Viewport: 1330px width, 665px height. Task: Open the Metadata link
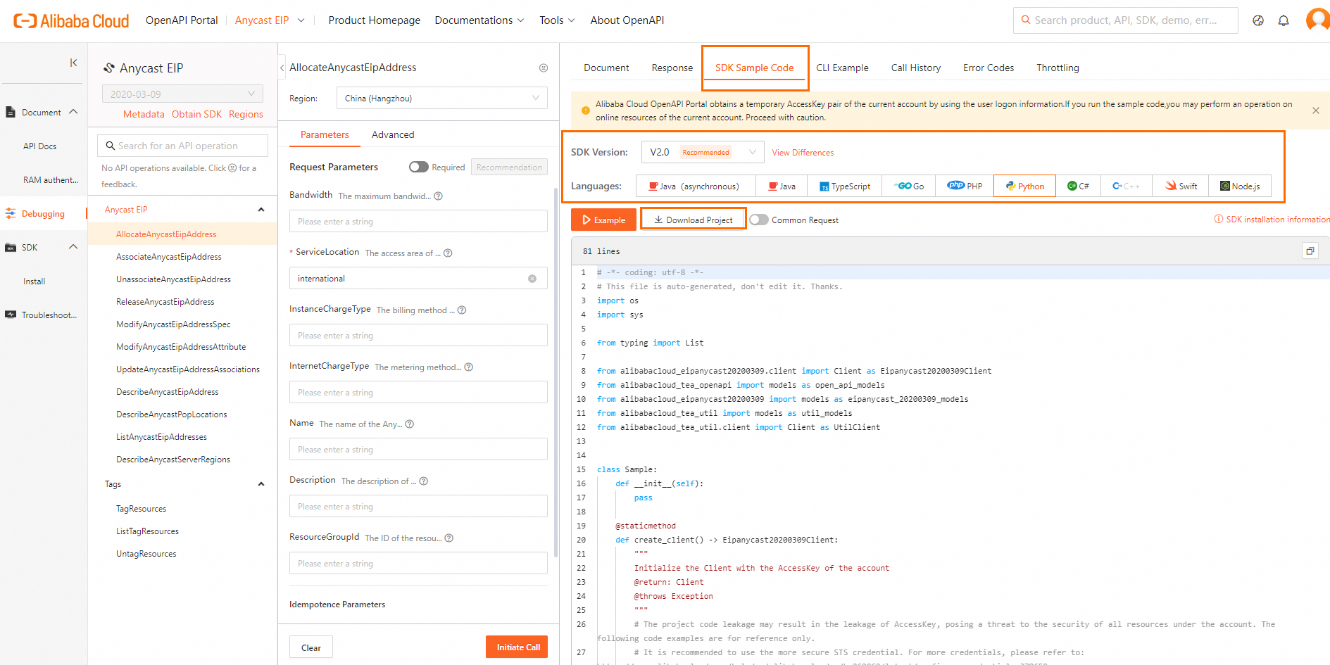point(144,115)
